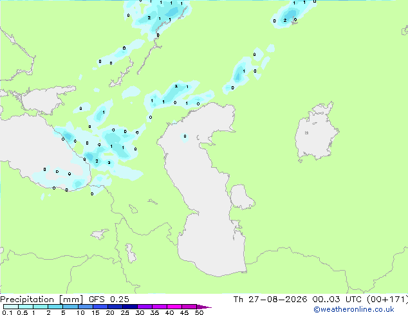
Task: Click the legend label '25'
Action: pos(125,312)
